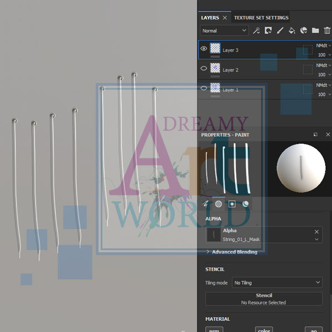Hide Layer 3 with its eye icon
The height and width of the screenshot is (332, 332).
pyautogui.click(x=204, y=49)
